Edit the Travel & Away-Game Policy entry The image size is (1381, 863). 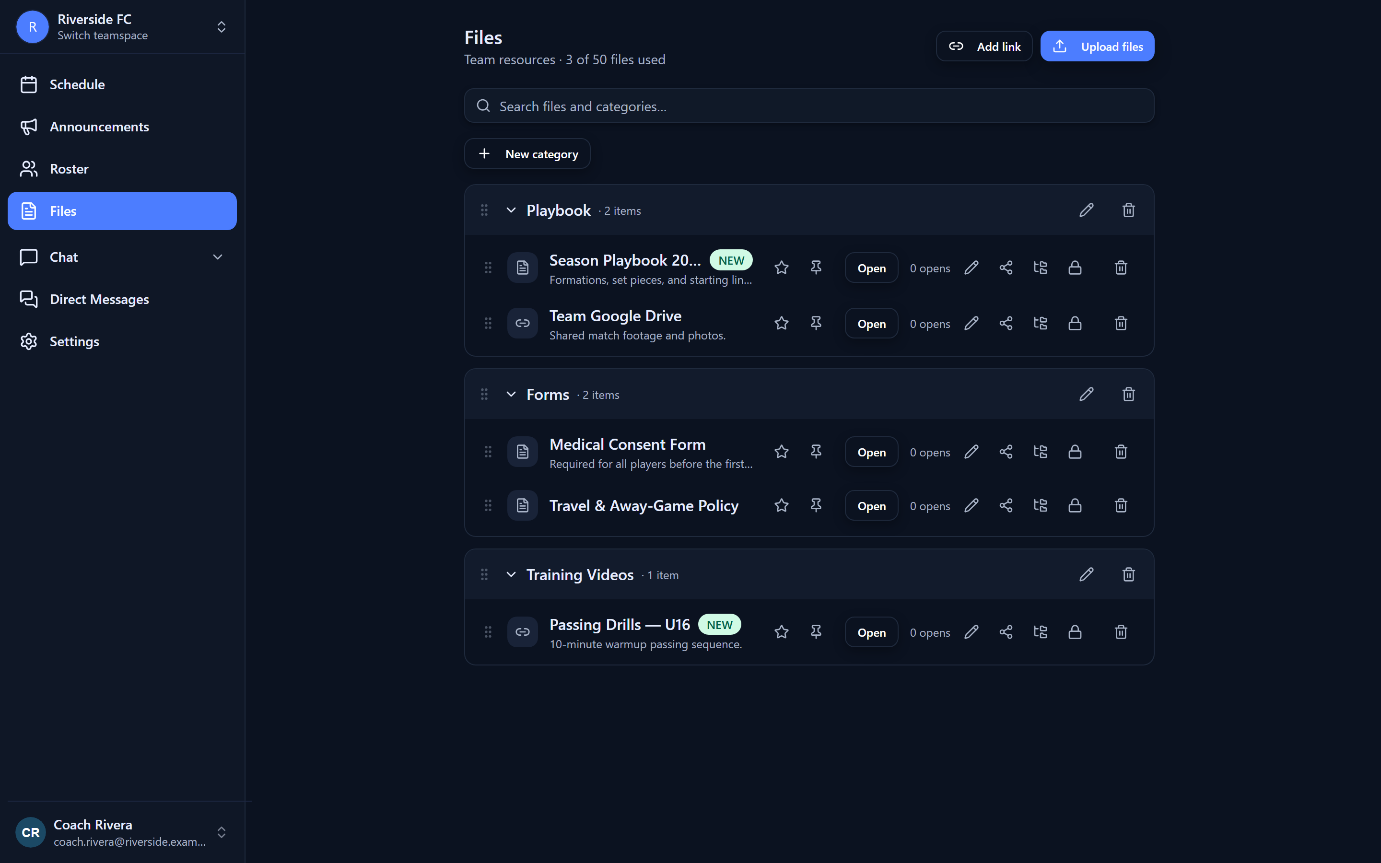[x=971, y=506]
